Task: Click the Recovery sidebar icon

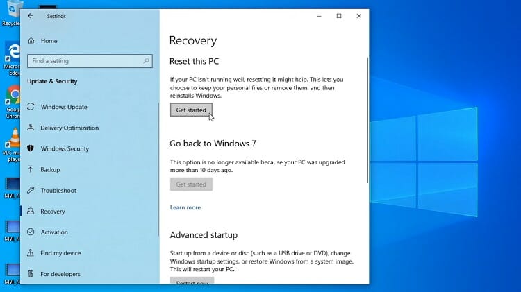Action: (31, 211)
